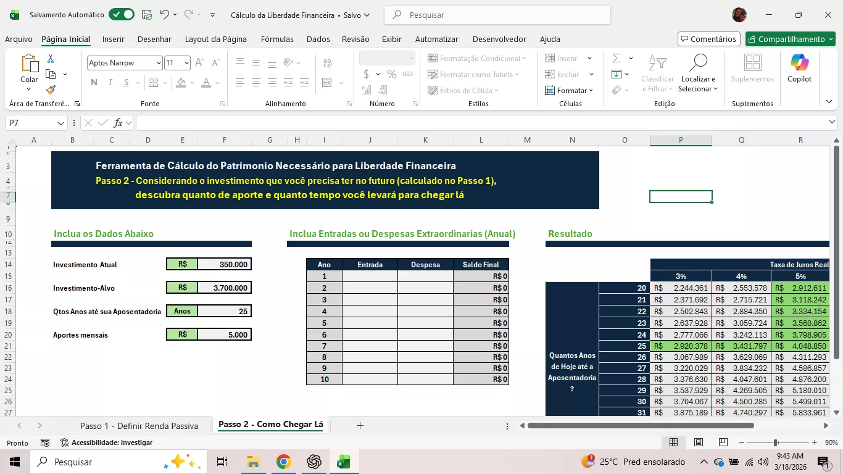Screen dimensions: 843x474
Task: Click the AutoSum sigma icon
Action: pyautogui.click(x=617, y=59)
